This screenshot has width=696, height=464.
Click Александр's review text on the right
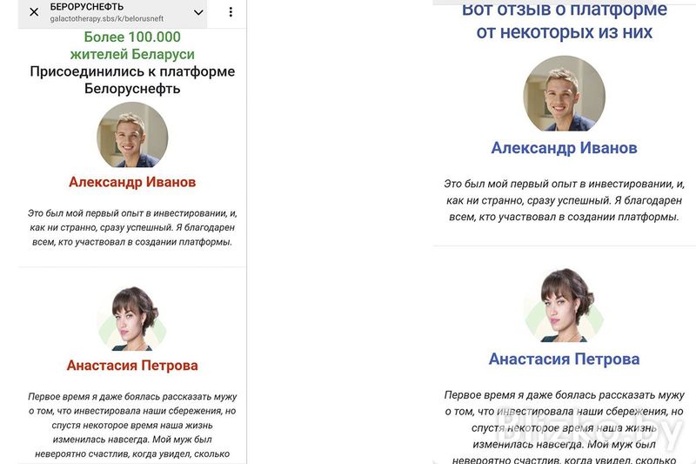click(564, 200)
